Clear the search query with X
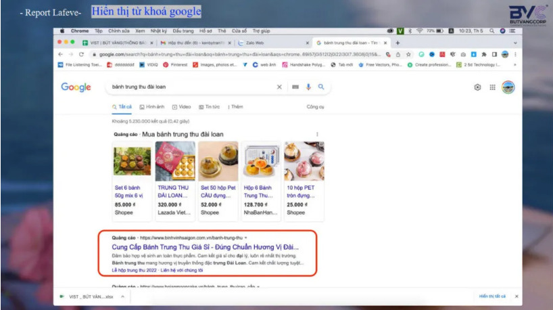553x310 pixels. click(x=279, y=87)
